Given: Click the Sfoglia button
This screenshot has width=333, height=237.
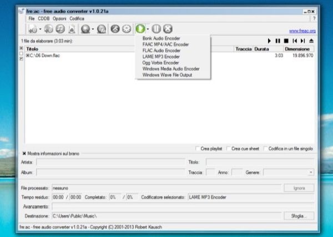Looking at the screenshot, I should click(299, 215).
